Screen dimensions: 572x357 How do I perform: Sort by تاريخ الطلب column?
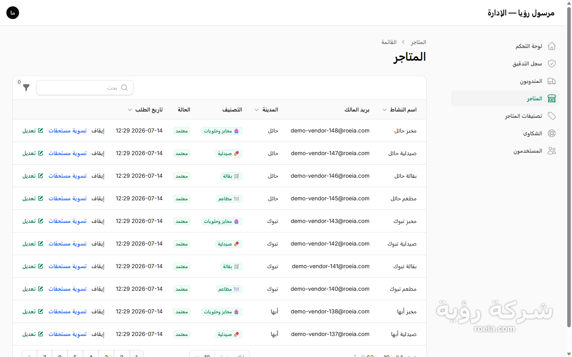click(145, 109)
